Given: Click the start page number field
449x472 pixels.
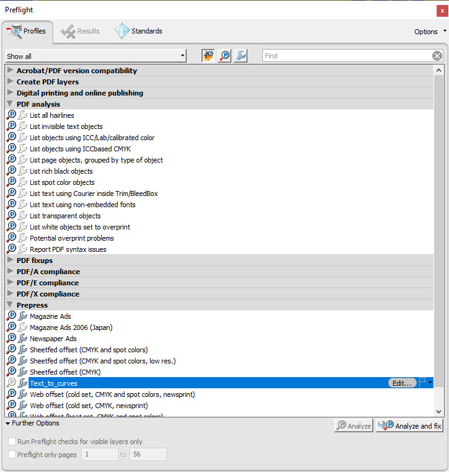Looking at the screenshot, I should [x=100, y=454].
